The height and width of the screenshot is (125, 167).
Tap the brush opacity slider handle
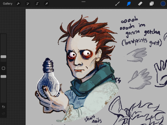(x=3, y=77)
